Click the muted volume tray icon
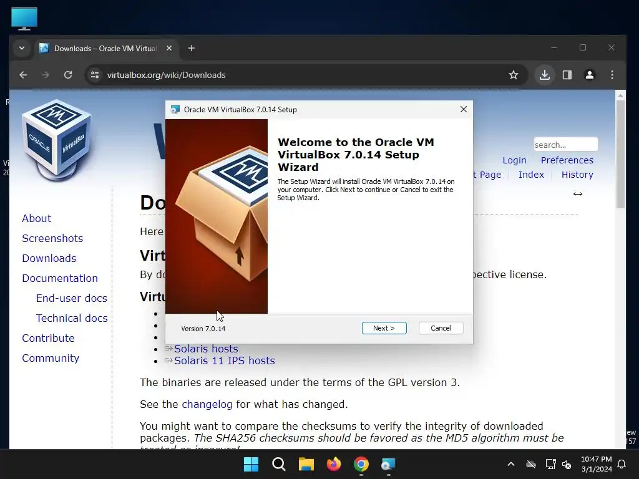The width and height of the screenshot is (639, 479). tap(567, 464)
